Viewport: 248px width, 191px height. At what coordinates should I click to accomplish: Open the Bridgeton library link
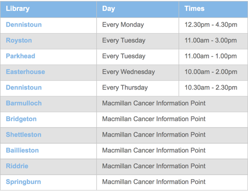pos(21,119)
